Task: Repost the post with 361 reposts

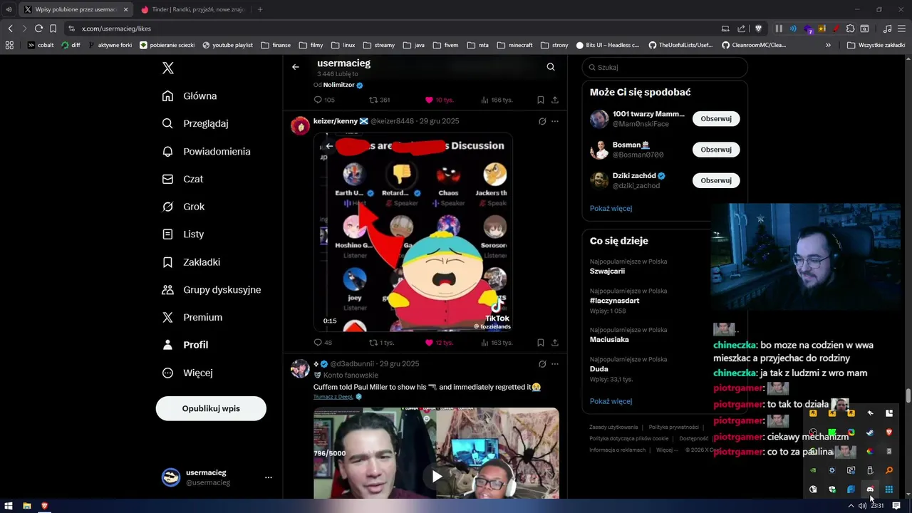Action: coord(379,100)
